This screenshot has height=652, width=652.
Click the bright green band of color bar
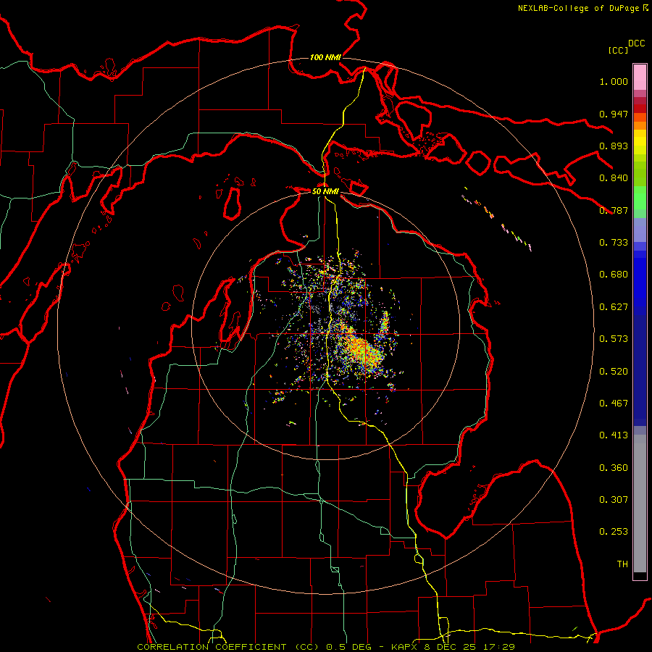click(640, 198)
